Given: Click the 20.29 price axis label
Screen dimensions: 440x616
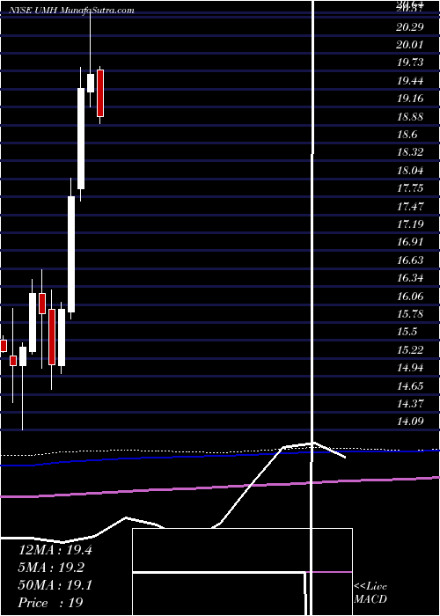Looking at the screenshot, I should click(410, 27).
